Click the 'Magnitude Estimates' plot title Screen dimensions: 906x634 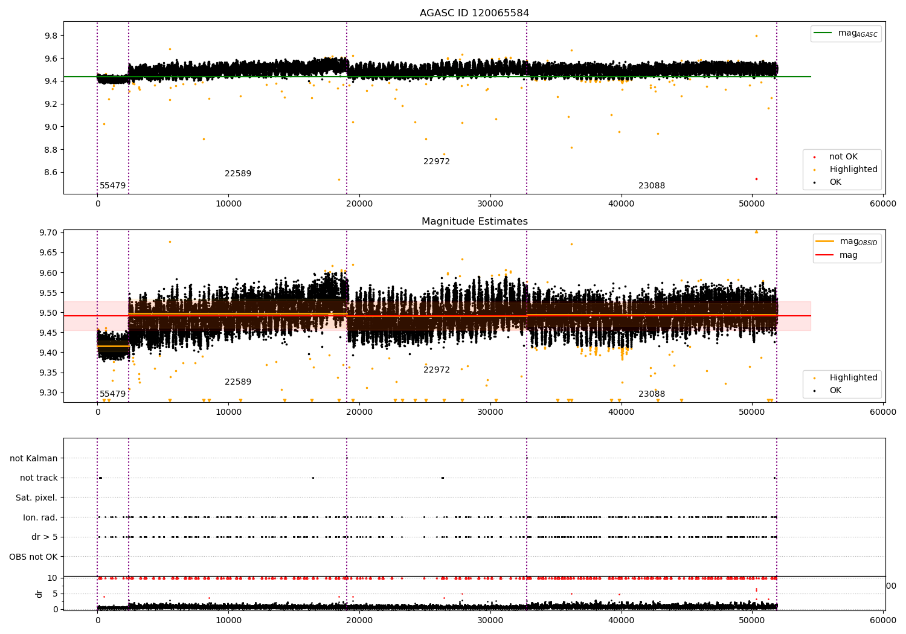coord(474,222)
